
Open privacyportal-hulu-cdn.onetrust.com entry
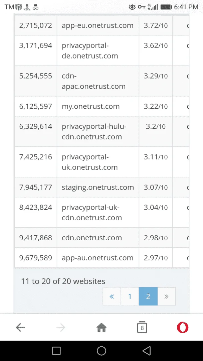[94, 131]
